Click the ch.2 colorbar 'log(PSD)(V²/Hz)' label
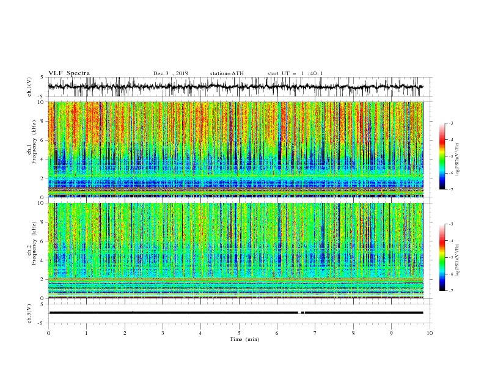This screenshot has height=374, width=484. (457, 260)
